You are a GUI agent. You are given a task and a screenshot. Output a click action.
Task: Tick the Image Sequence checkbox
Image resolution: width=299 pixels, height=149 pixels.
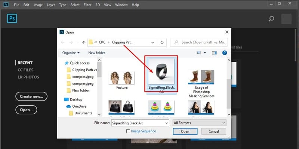tap(128, 131)
